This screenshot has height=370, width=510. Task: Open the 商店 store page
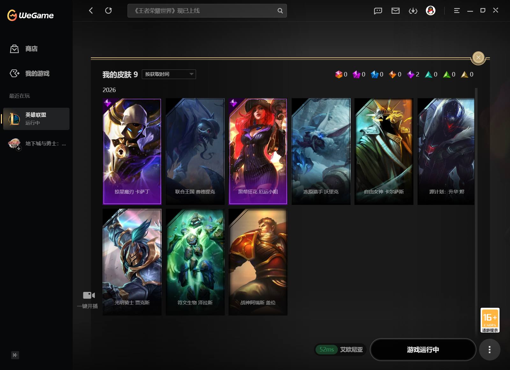click(x=24, y=49)
